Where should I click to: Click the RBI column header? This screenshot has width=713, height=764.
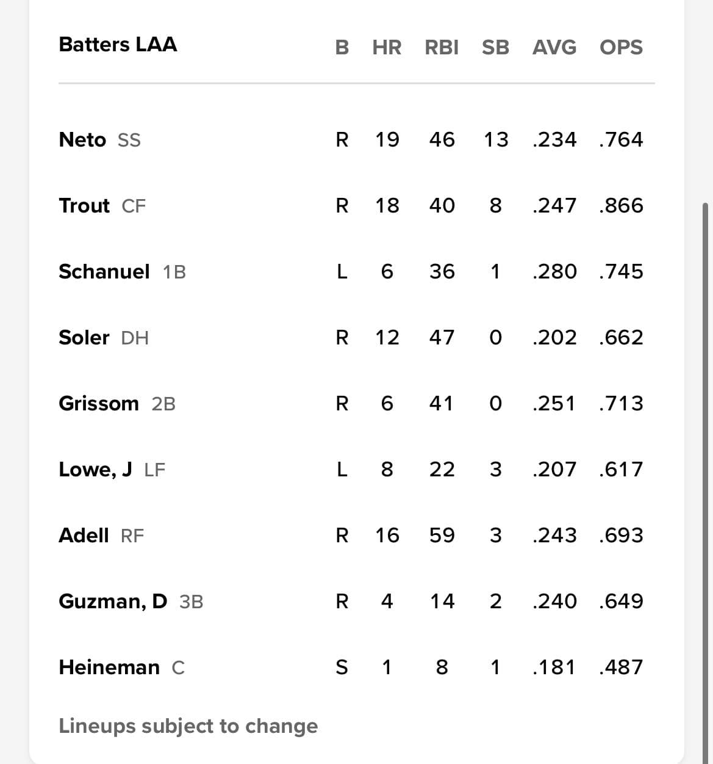442,48
